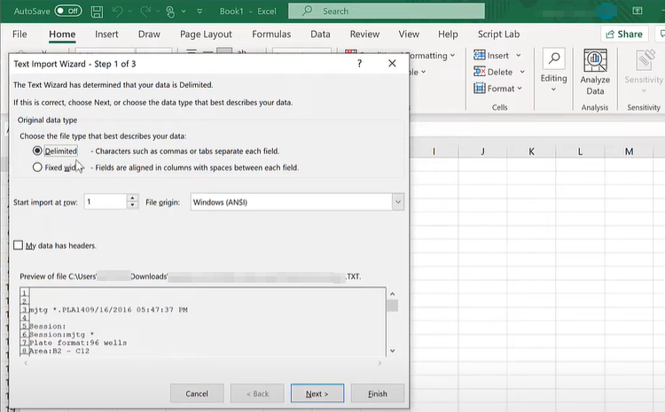Screen dimensions: 665x412
Task: Click the Next button in wizard
Action: [317, 393]
